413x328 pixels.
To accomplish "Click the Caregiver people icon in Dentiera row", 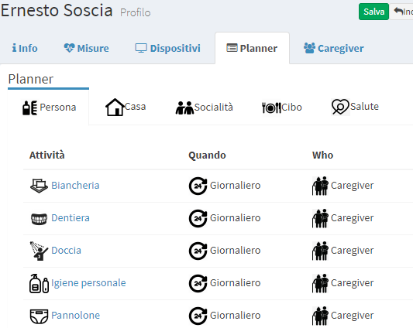I will 320,218.
